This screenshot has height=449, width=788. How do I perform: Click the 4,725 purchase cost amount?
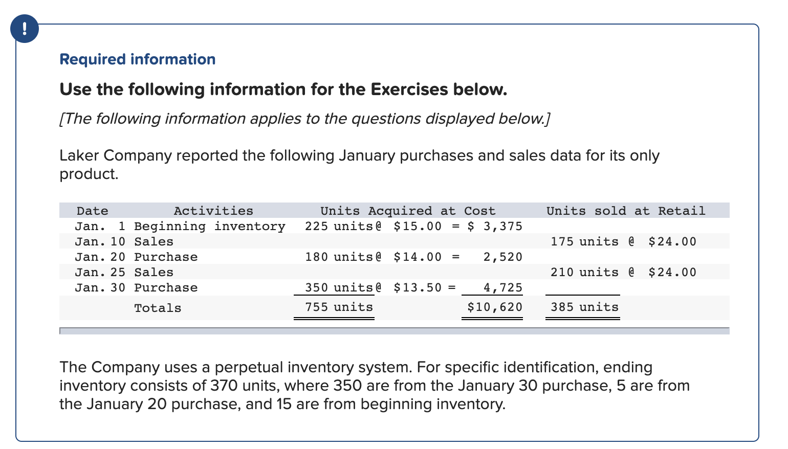point(503,287)
